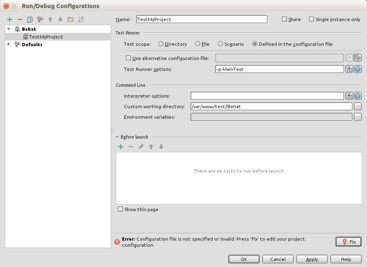
Task: Click the edit defaults wrench icon
Action: [x=40, y=19]
